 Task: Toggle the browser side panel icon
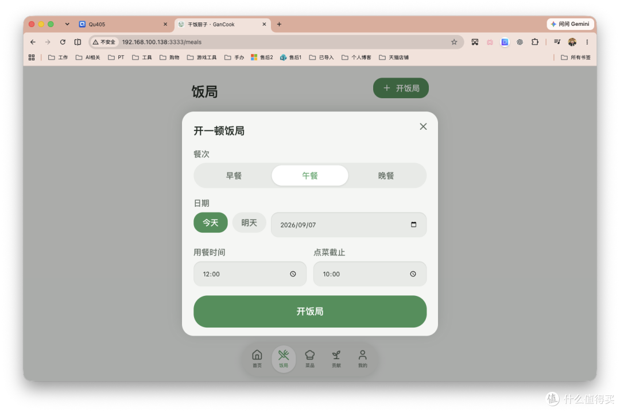77,42
